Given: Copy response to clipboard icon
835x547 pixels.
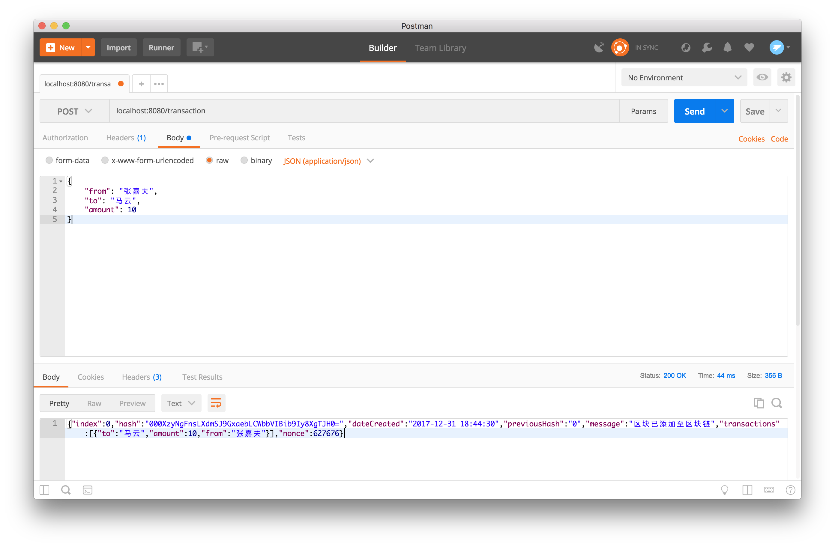Looking at the screenshot, I should 759,403.
